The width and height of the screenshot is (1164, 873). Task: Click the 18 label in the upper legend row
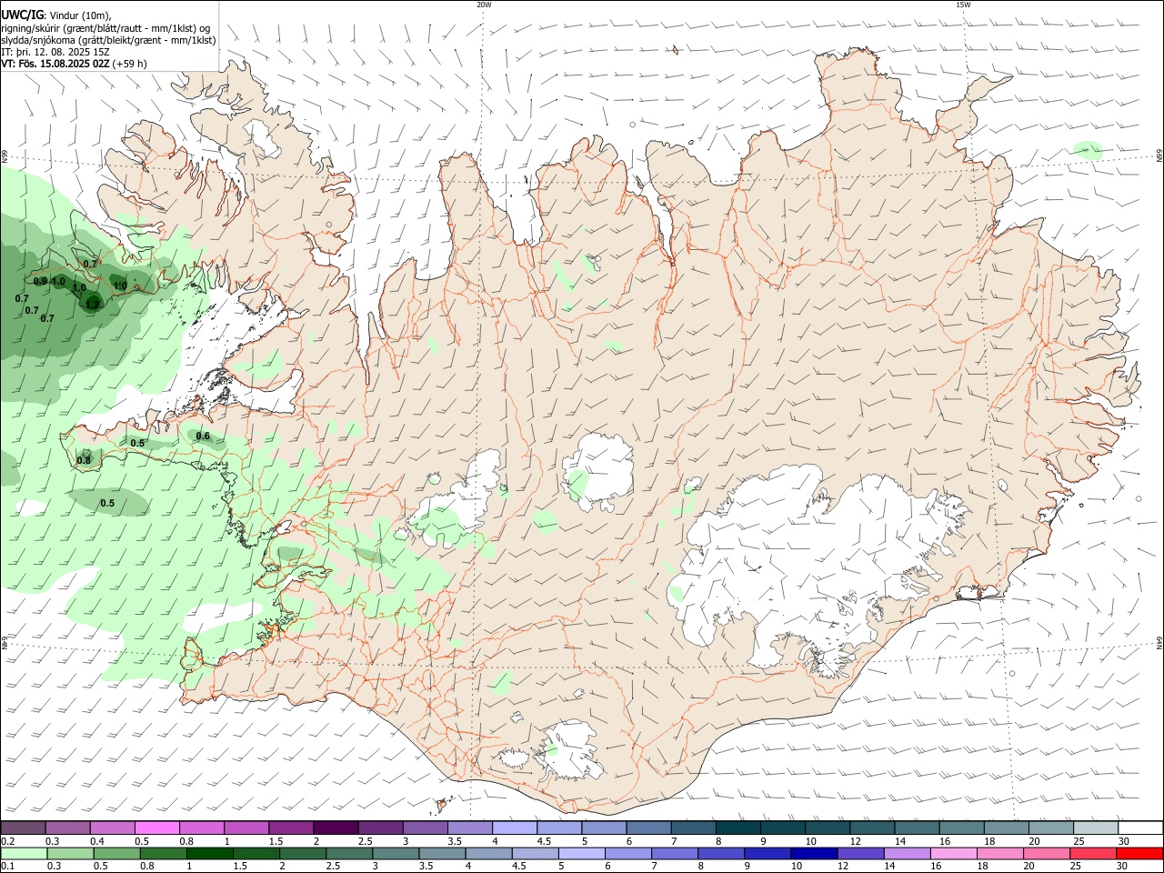click(x=988, y=841)
